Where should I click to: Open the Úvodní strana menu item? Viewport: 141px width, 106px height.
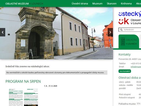point(80,4)
